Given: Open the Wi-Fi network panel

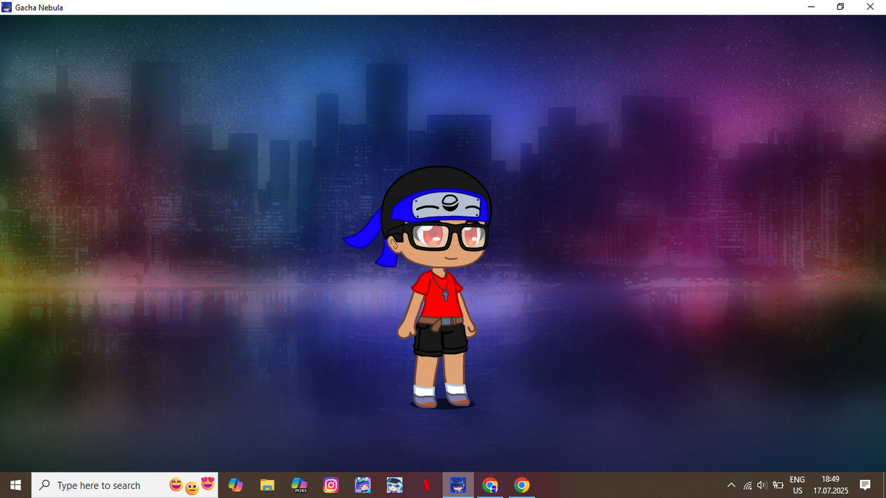Looking at the screenshot, I should 748,486.
